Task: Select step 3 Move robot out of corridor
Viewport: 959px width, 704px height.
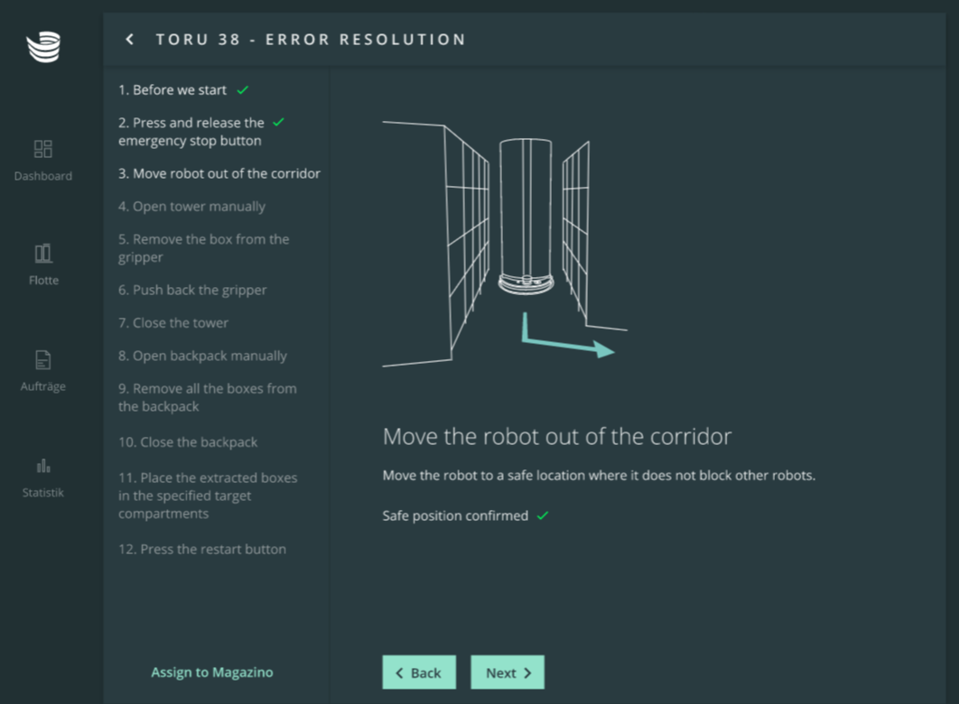Action: 219,173
